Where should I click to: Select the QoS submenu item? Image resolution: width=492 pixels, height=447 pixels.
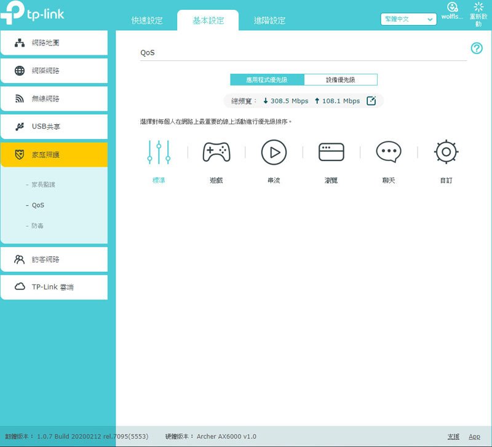38,205
